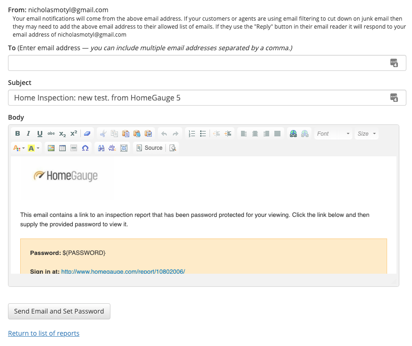Insert a numbered list
This screenshot has width=412, height=346.
coord(192,134)
